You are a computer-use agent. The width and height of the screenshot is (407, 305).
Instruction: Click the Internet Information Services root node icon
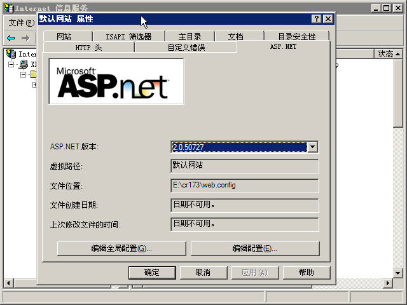(11, 54)
